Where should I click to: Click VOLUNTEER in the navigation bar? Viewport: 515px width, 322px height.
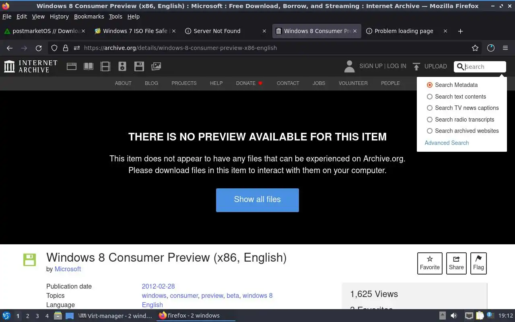click(x=353, y=83)
